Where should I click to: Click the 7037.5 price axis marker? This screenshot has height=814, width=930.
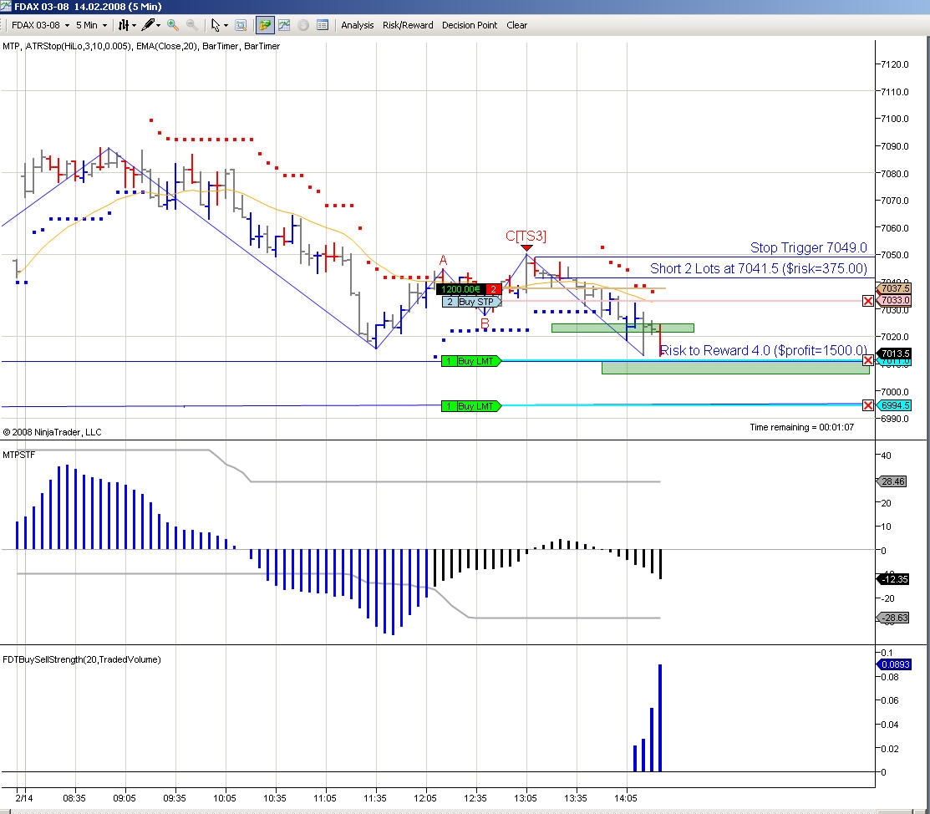point(894,288)
